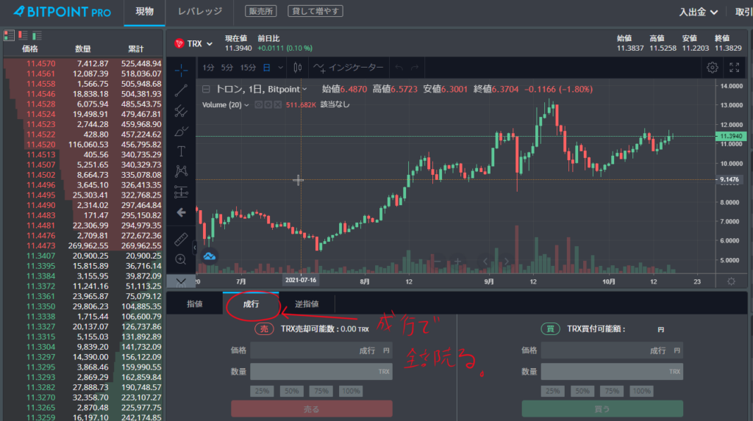Select the long position prediction tool

(181, 192)
